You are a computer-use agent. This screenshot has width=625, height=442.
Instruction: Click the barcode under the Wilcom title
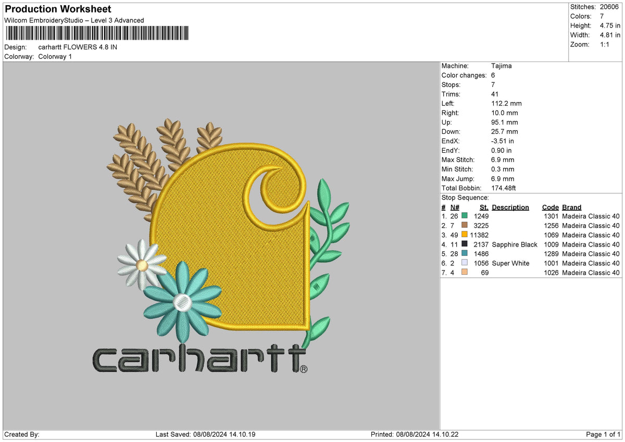coord(97,33)
